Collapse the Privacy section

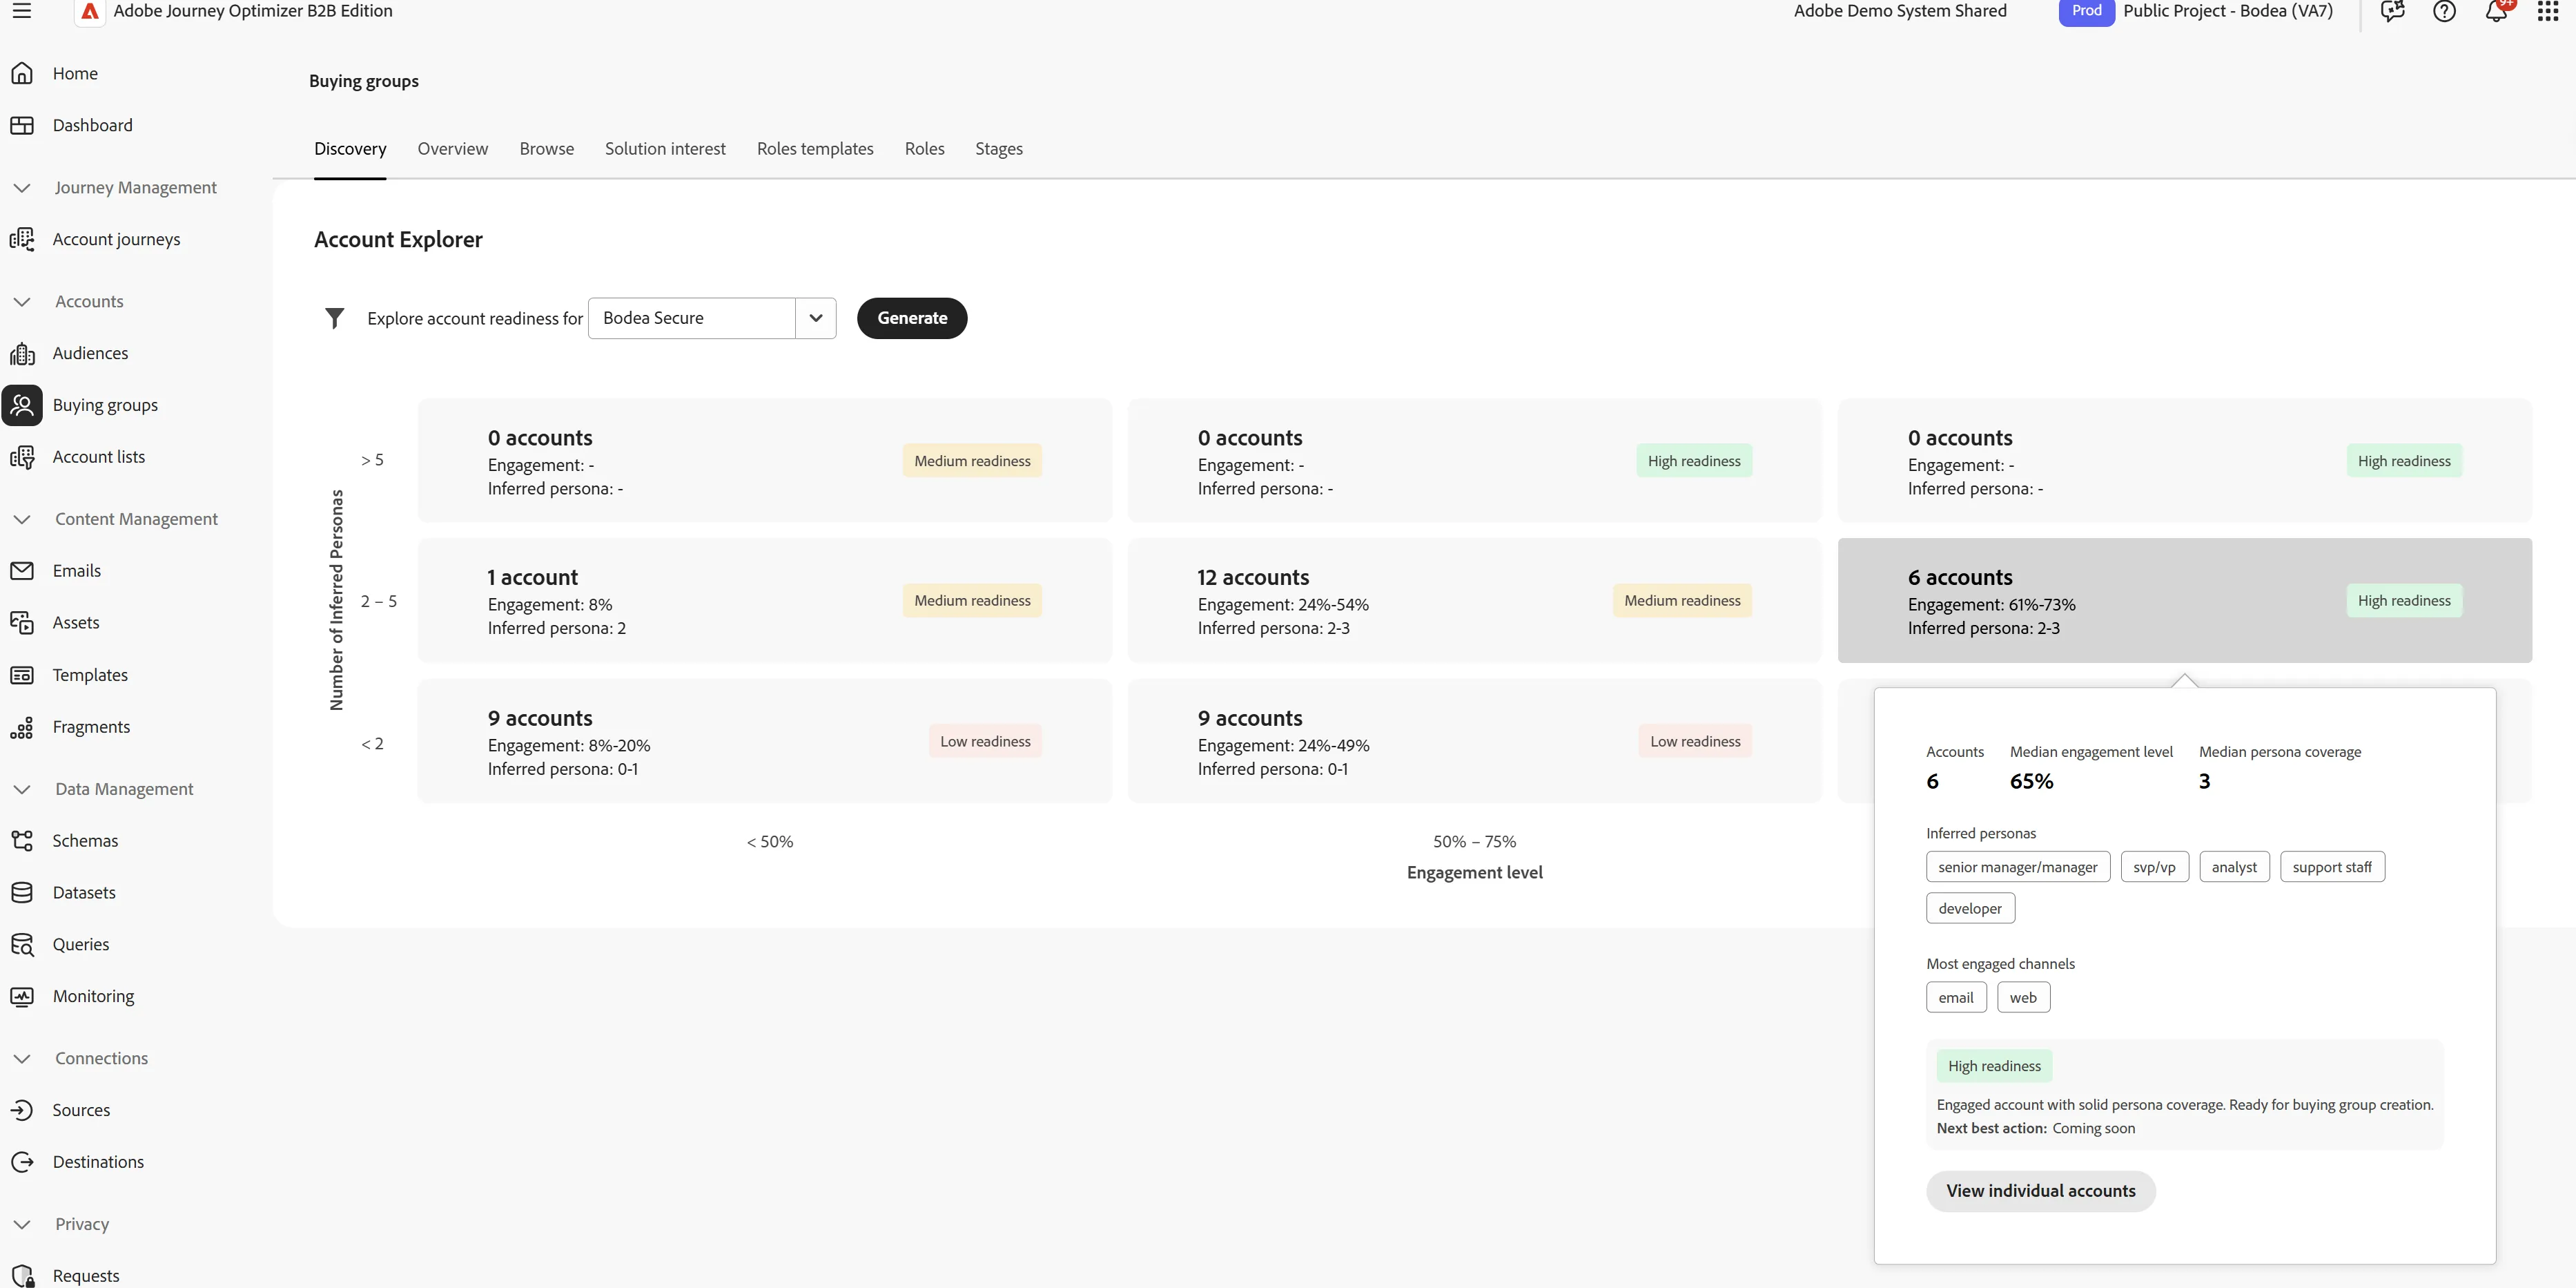[22, 1225]
